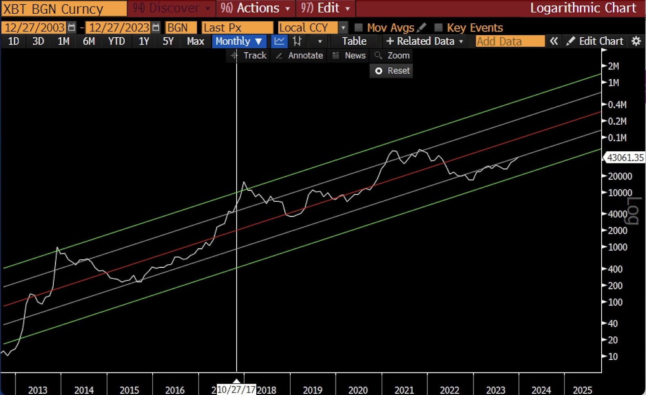Open the end date calendar picker
This screenshot has height=395, width=646.
coord(155,27)
